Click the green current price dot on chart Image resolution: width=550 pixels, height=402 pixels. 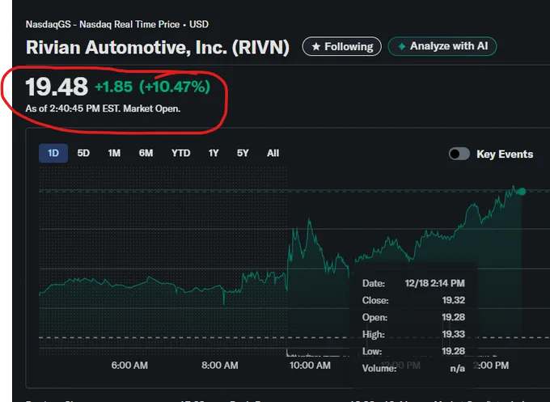pyautogui.click(x=522, y=191)
